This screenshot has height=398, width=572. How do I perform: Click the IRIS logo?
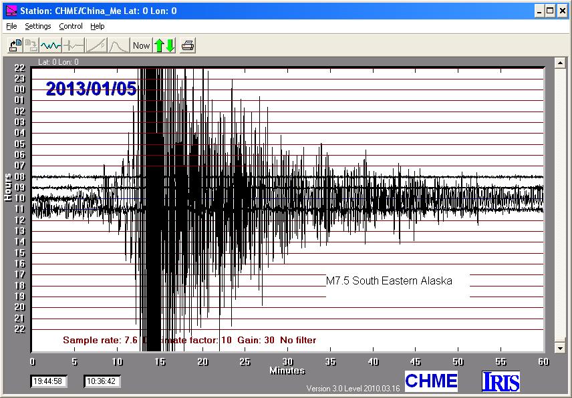pyautogui.click(x=500, y=381)
